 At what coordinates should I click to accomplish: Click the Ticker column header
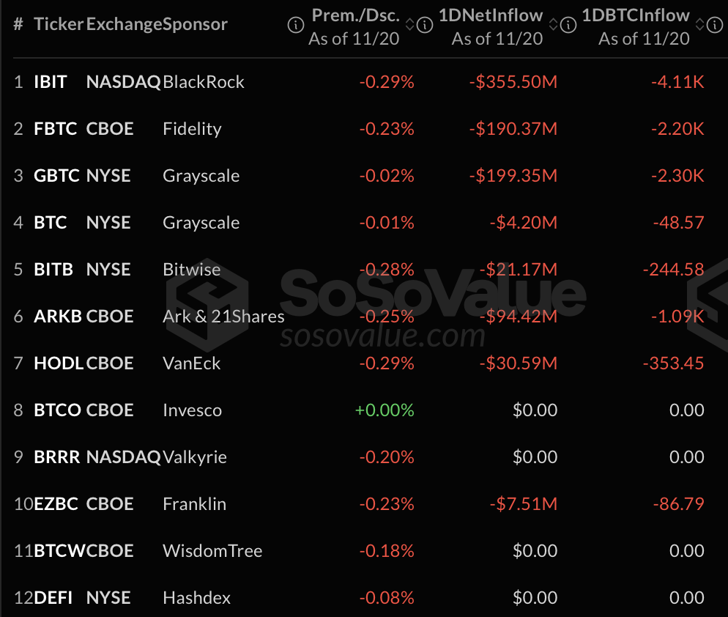click(58, 24)
